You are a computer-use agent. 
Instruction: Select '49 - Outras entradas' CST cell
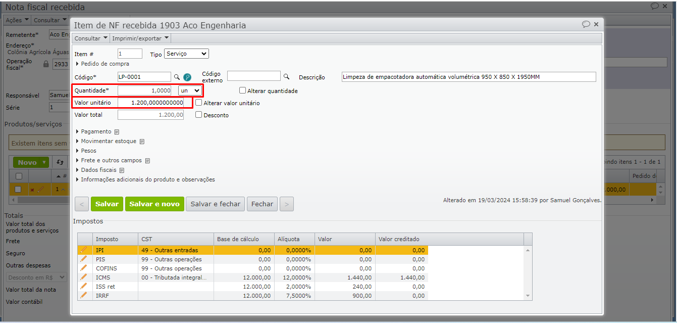[176, 250]
